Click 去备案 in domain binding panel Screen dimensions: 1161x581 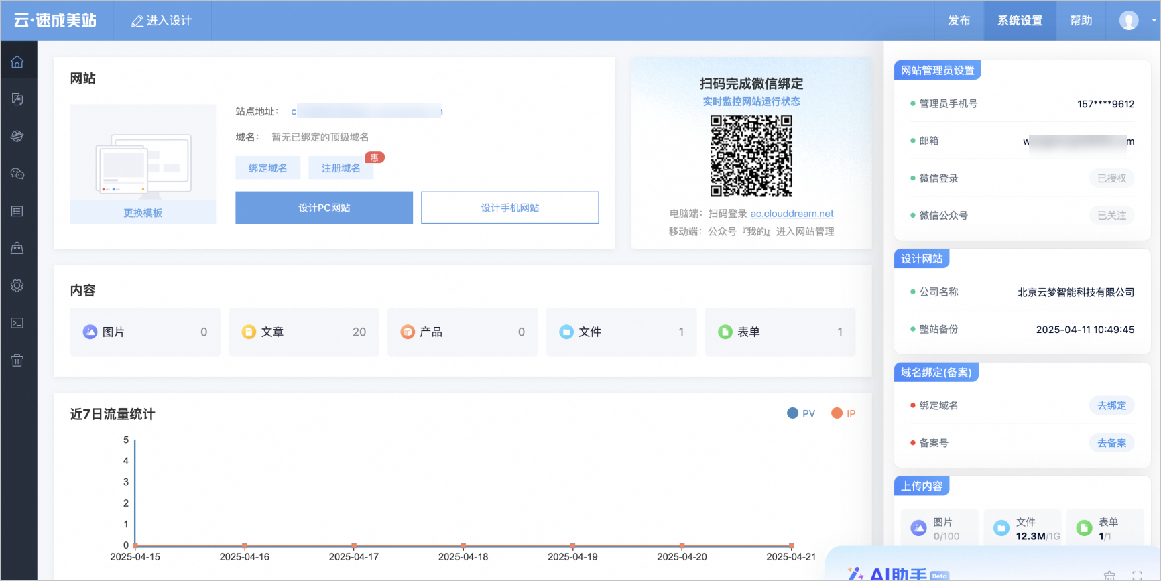click(x=1111, y=443)
